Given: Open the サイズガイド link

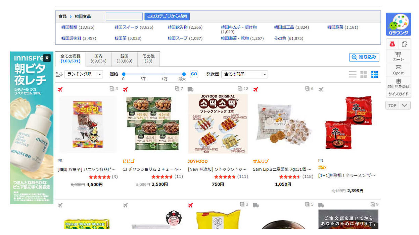Looking at the screenshot, I should click(x=398, y=94).
